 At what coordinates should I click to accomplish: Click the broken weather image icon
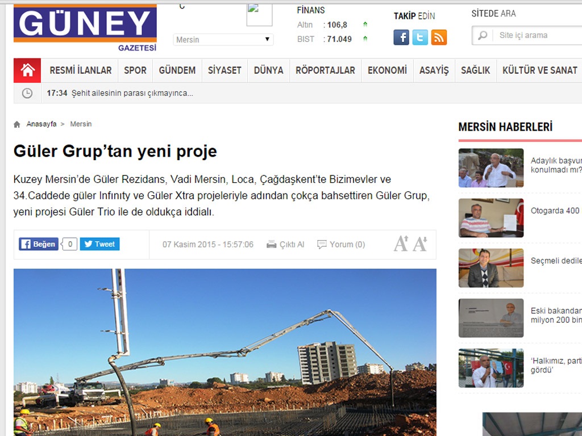259,15
